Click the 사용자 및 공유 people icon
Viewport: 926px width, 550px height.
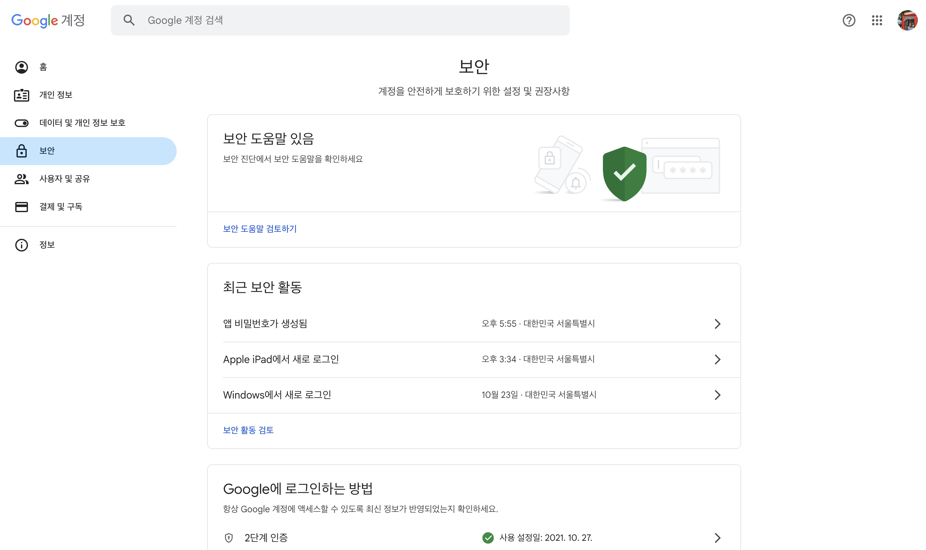tap(22, 179)
